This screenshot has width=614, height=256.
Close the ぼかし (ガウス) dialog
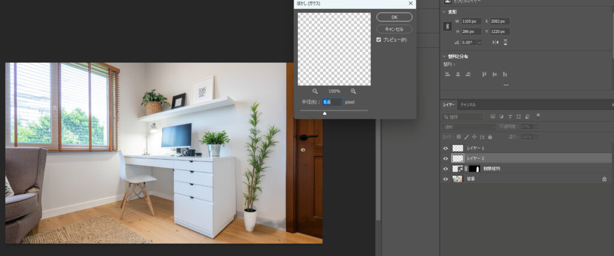410,3
